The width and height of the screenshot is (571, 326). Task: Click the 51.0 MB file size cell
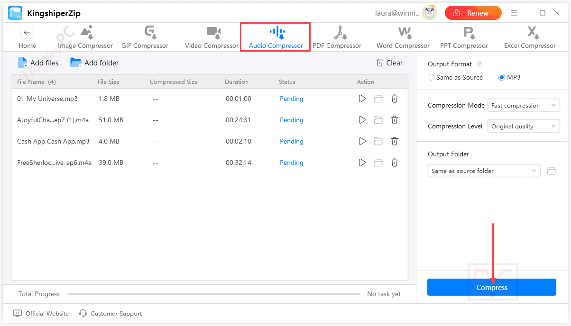coord(111,120)
